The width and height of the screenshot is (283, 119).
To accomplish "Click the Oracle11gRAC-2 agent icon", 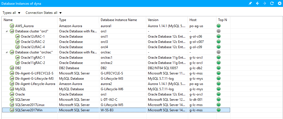I will [17, 63].
